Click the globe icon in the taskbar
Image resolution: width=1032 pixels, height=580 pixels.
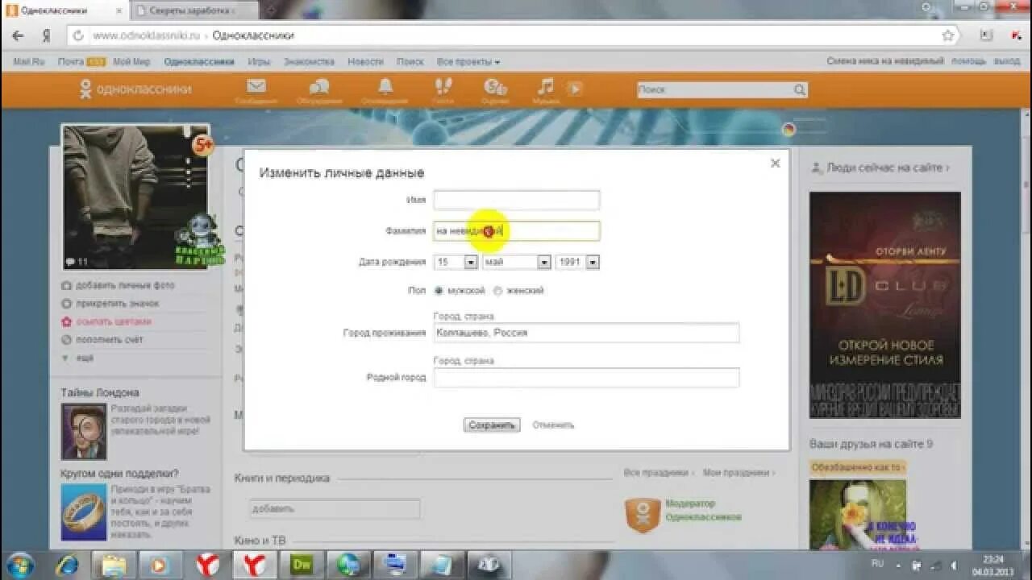(x=349, y=565)
